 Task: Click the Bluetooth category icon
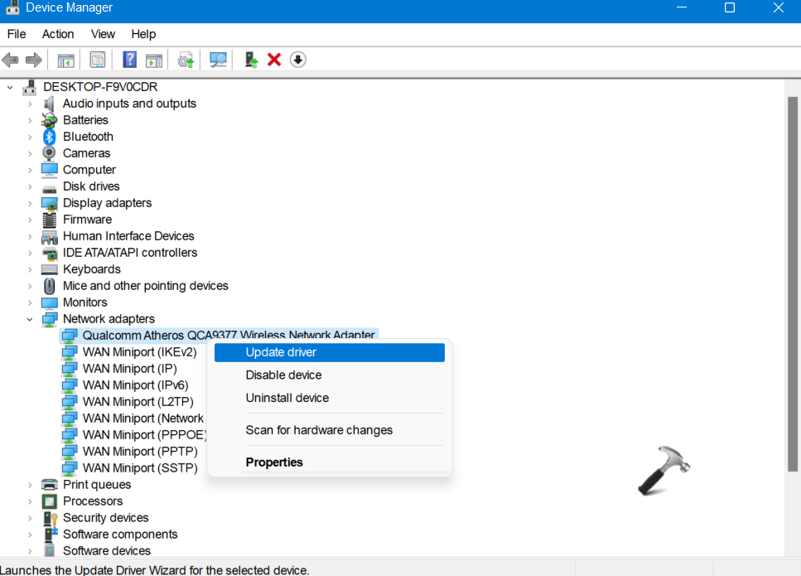49,137
